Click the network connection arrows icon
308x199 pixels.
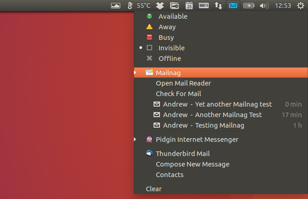pos(218,5)
